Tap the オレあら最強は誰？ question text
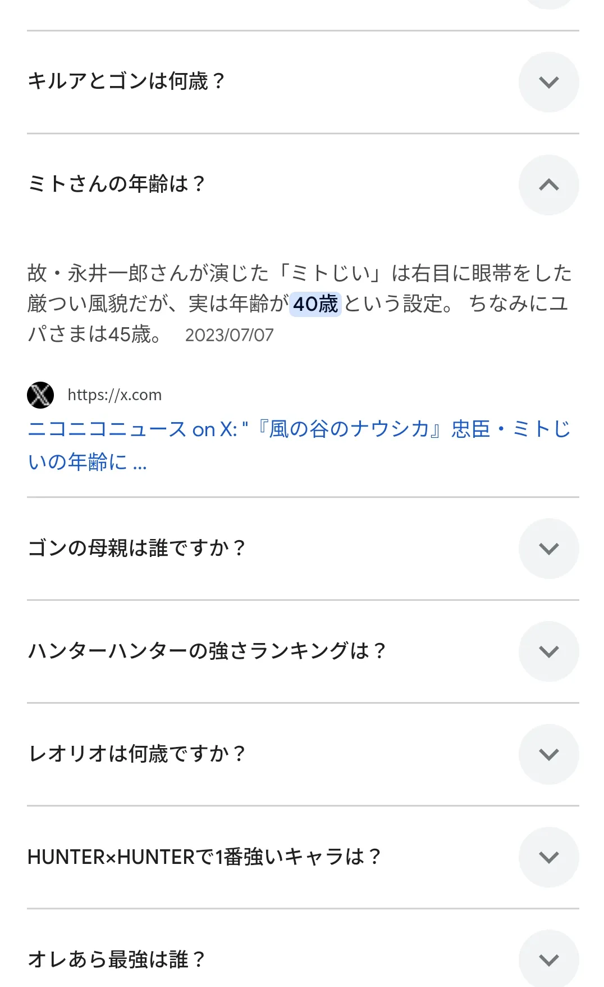Viewport: 604px width, 987px height. point(117,959)
